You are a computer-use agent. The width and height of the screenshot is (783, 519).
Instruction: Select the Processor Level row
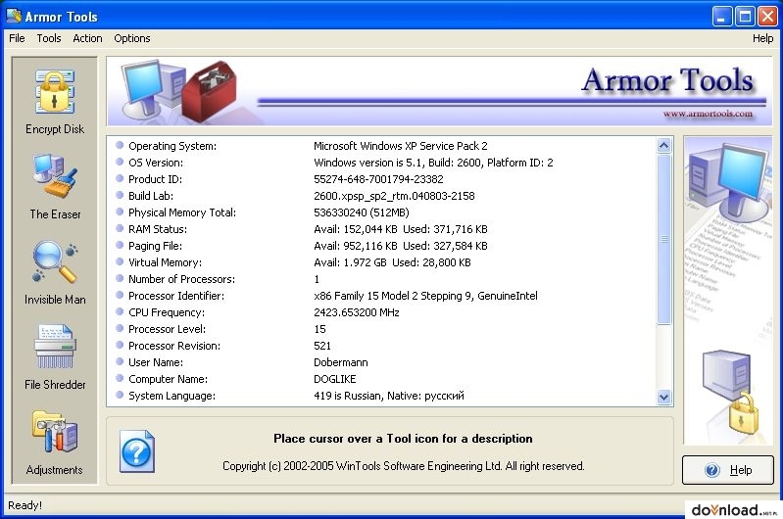(x=381, y=329)
